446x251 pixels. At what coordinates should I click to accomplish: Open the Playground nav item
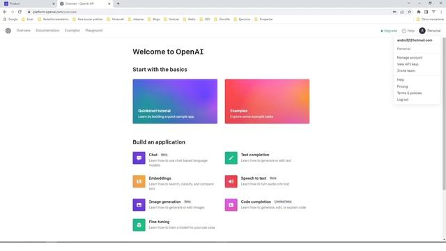coord(94,31)
